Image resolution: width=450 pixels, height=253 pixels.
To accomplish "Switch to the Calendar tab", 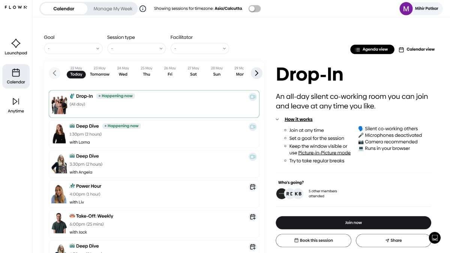I will (x=64, y=9).
